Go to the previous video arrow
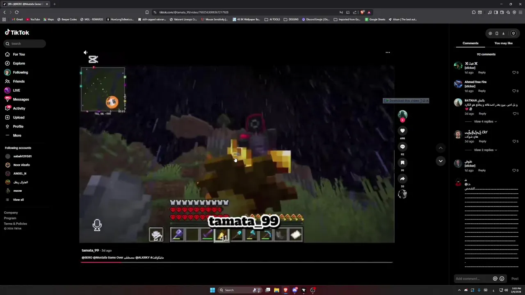525x295 pixels. [x=441, y=148]
